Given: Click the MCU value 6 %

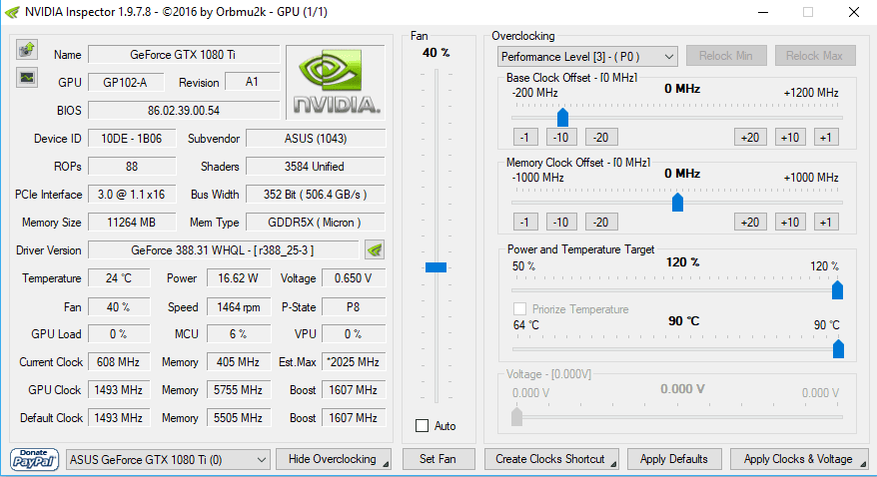Looking at the screenshot, I should click(x=239, y=333).
